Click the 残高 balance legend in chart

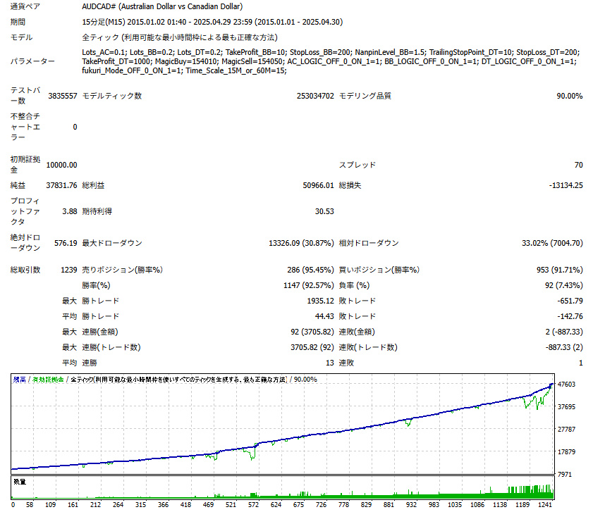pyautogui.click(x=19, y=380)
